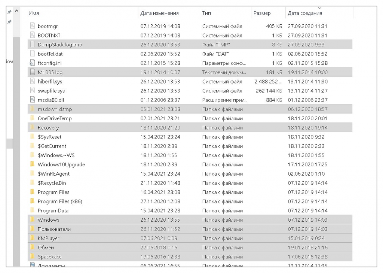Click the Windows10Upgrade folder icon
The width and height of the screenshot is (383, 273).
click(32, 164)
